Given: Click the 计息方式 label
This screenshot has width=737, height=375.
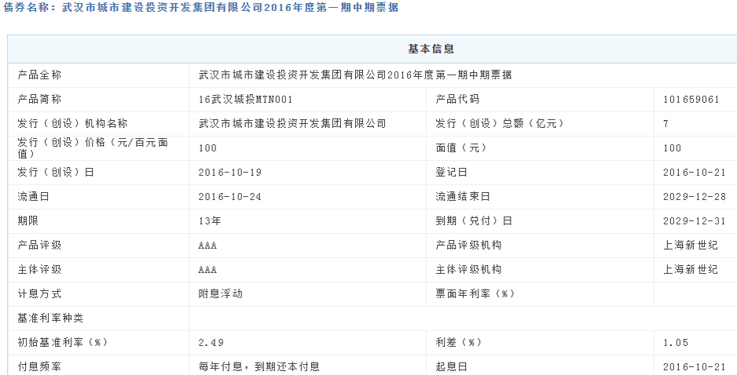Looking at the screenshot, I should coord(39,294).
